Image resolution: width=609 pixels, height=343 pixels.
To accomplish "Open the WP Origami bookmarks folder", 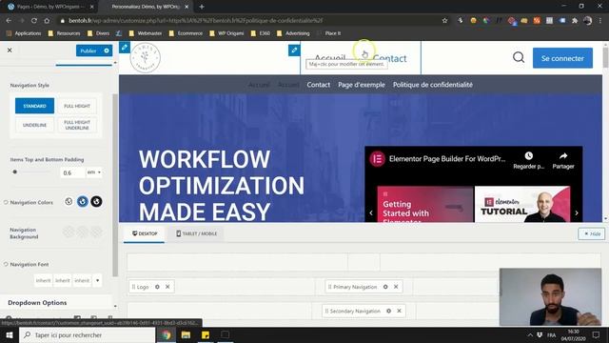I will pyautogui.click(x=226, y=33).
